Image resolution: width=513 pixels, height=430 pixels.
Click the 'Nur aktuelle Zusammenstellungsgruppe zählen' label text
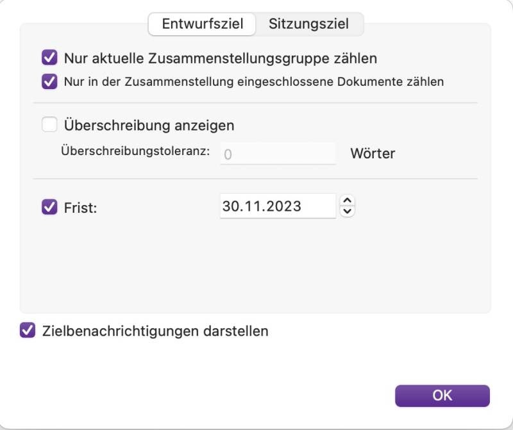pyautogui.click(x=220, y=58)
